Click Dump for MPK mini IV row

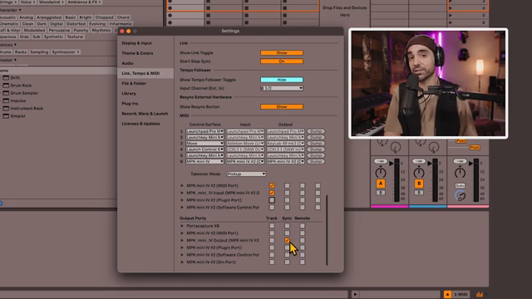[316, 162]
